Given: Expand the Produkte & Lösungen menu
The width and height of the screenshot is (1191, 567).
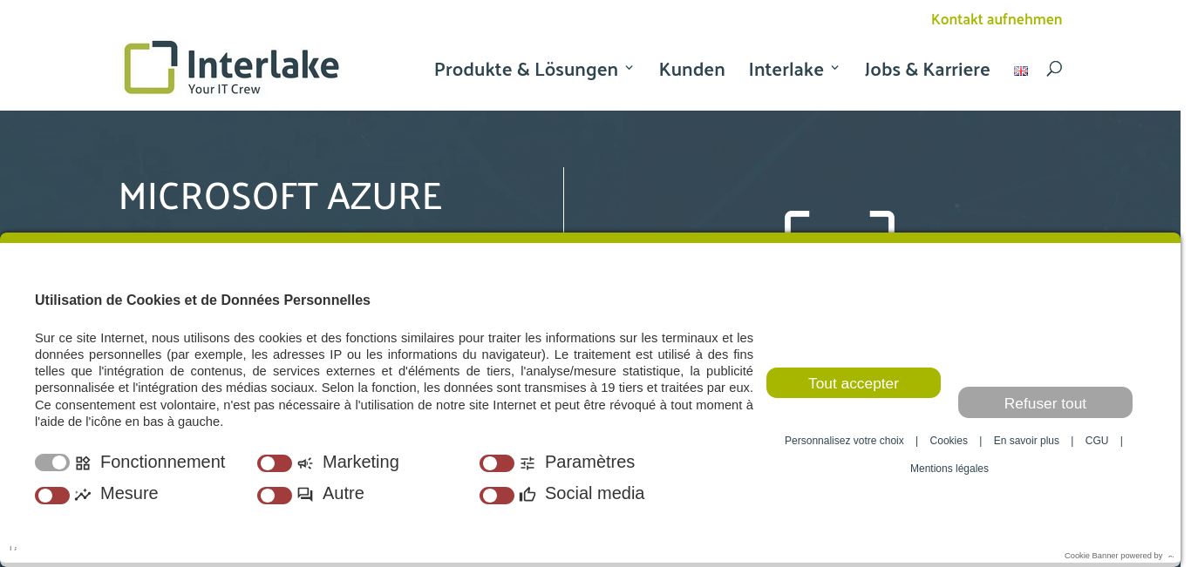Looking at the screenshot, I should (x=534, y=69).
